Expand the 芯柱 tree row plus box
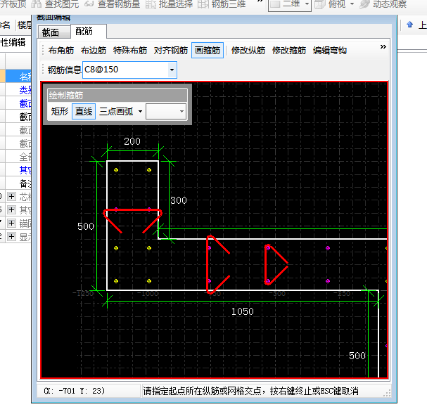 coord(11,196)
